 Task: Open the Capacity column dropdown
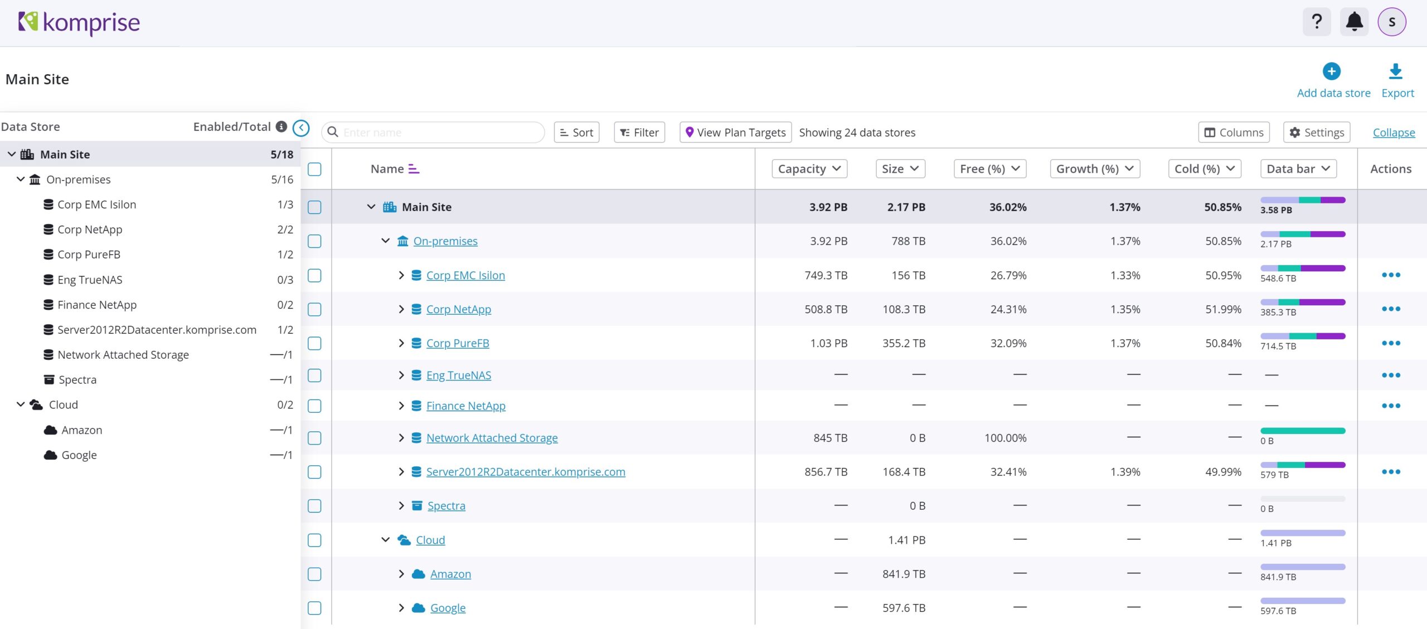coord(809,169)
